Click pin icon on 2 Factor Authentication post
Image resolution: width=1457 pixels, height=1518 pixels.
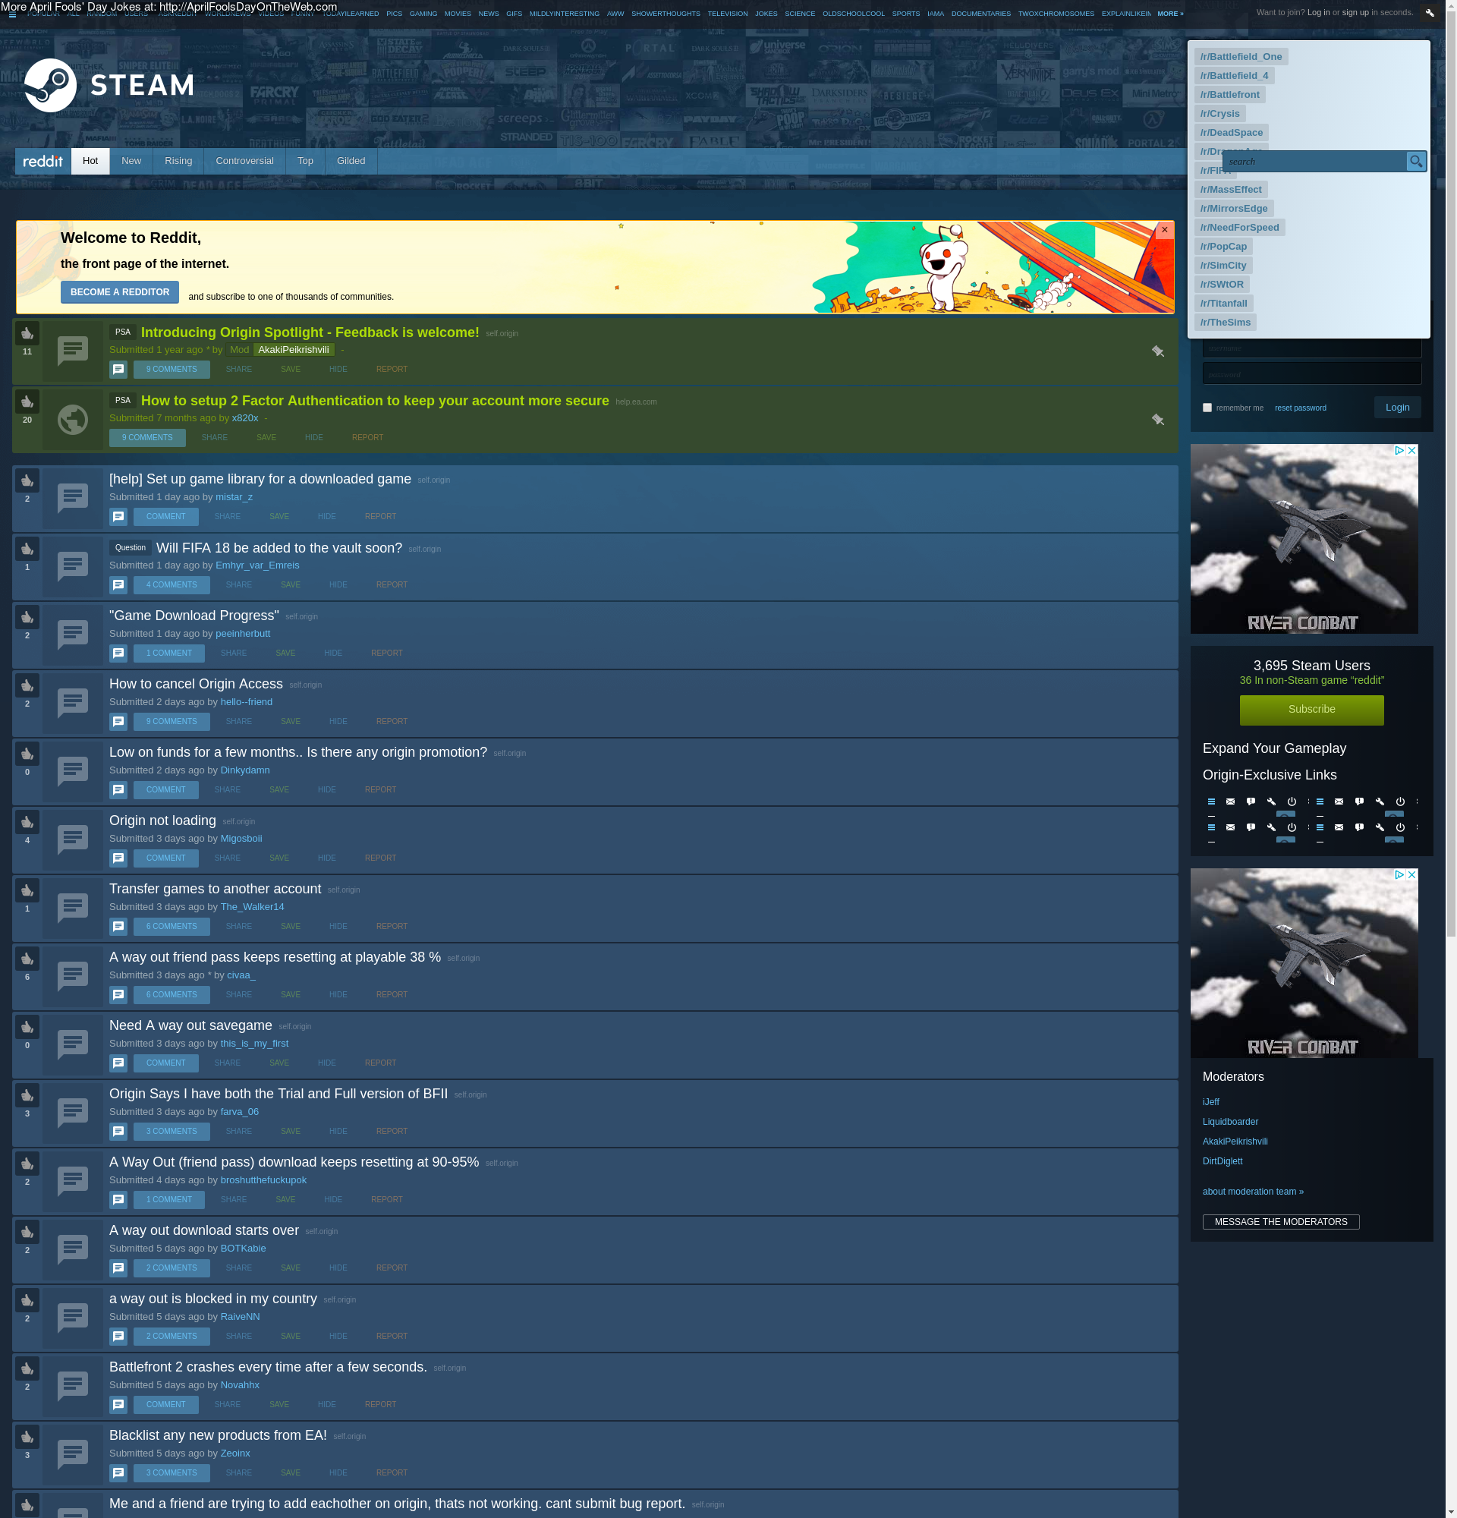1157,419
